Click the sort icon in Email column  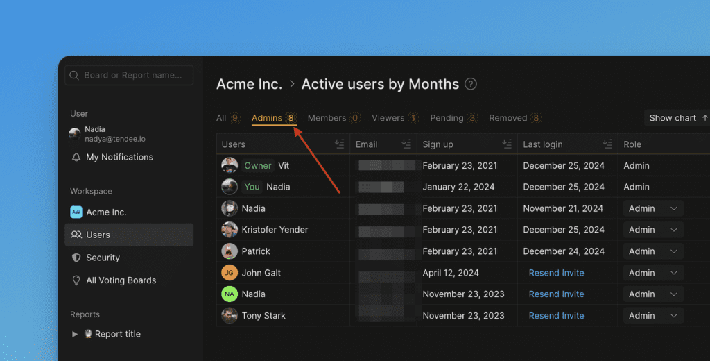tap(406, 144)
